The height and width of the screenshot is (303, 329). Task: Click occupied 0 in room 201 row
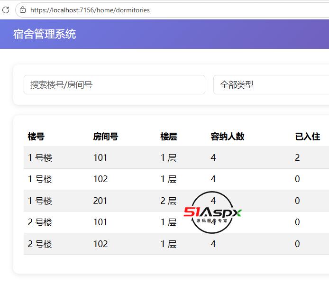pyautogui.click(x=297, y=201)
